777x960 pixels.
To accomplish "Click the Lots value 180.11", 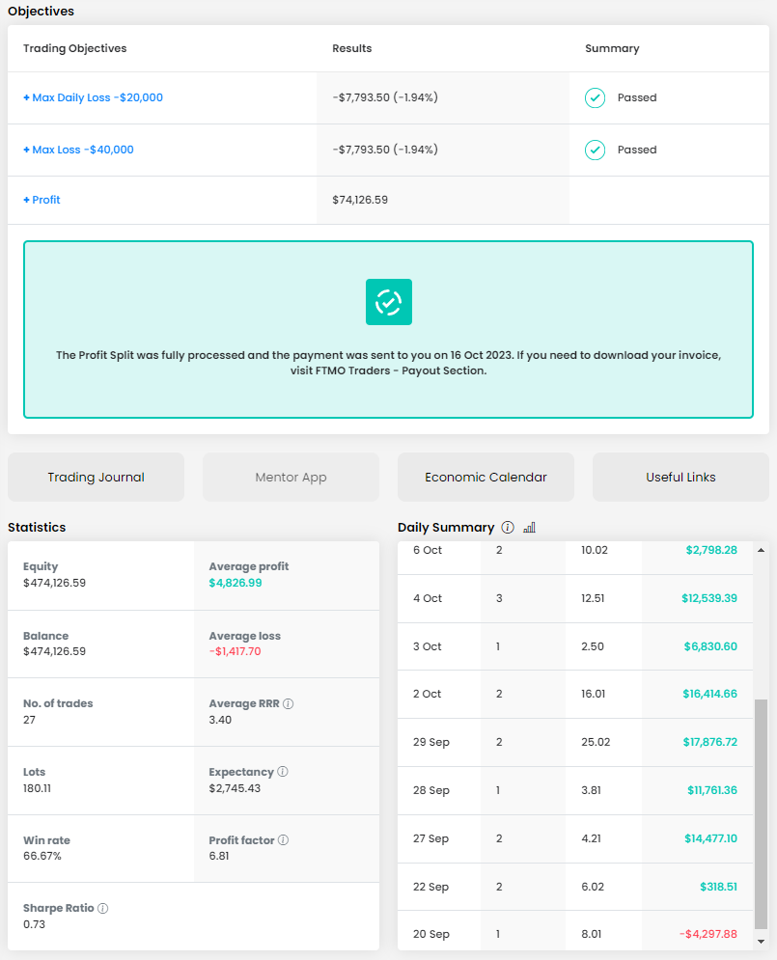I will (x=37, y=788).
